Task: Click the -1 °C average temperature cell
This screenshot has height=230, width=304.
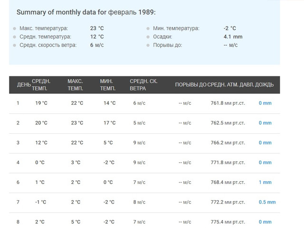Action: tap(40, 202)
